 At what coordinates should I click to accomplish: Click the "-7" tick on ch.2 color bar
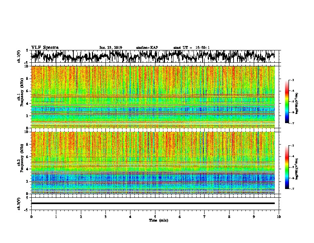pyautogui.click(x=293, y=189)
